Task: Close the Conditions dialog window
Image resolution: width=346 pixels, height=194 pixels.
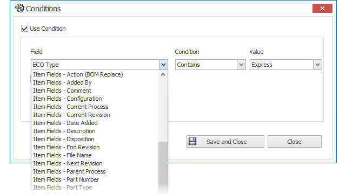Action: [322, 9]
